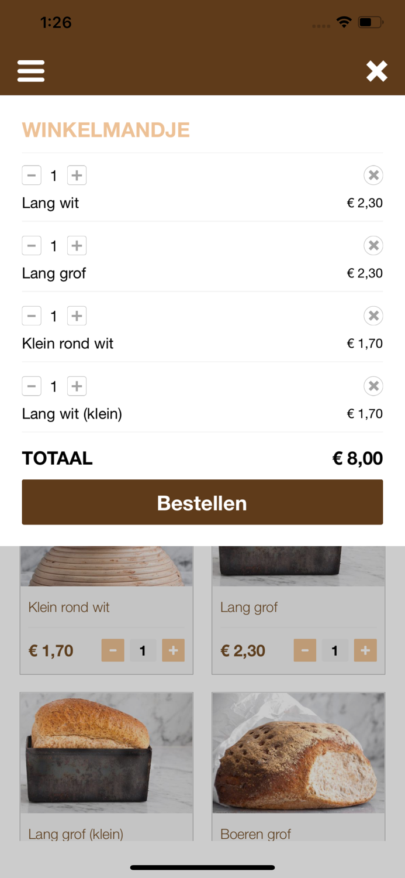405x878 pixels.
Task: Add one Klein rond wit from product card
Action: (x=173, y=650)
